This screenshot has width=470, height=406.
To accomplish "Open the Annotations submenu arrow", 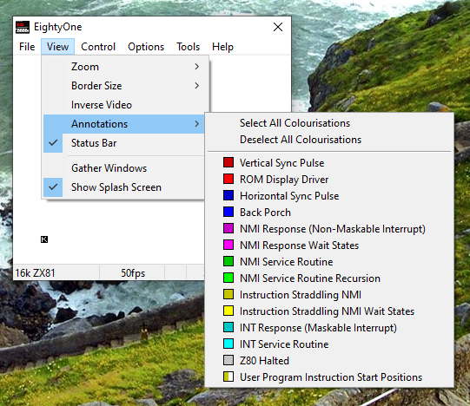I will pyautogui.click(x=196, y=124).
